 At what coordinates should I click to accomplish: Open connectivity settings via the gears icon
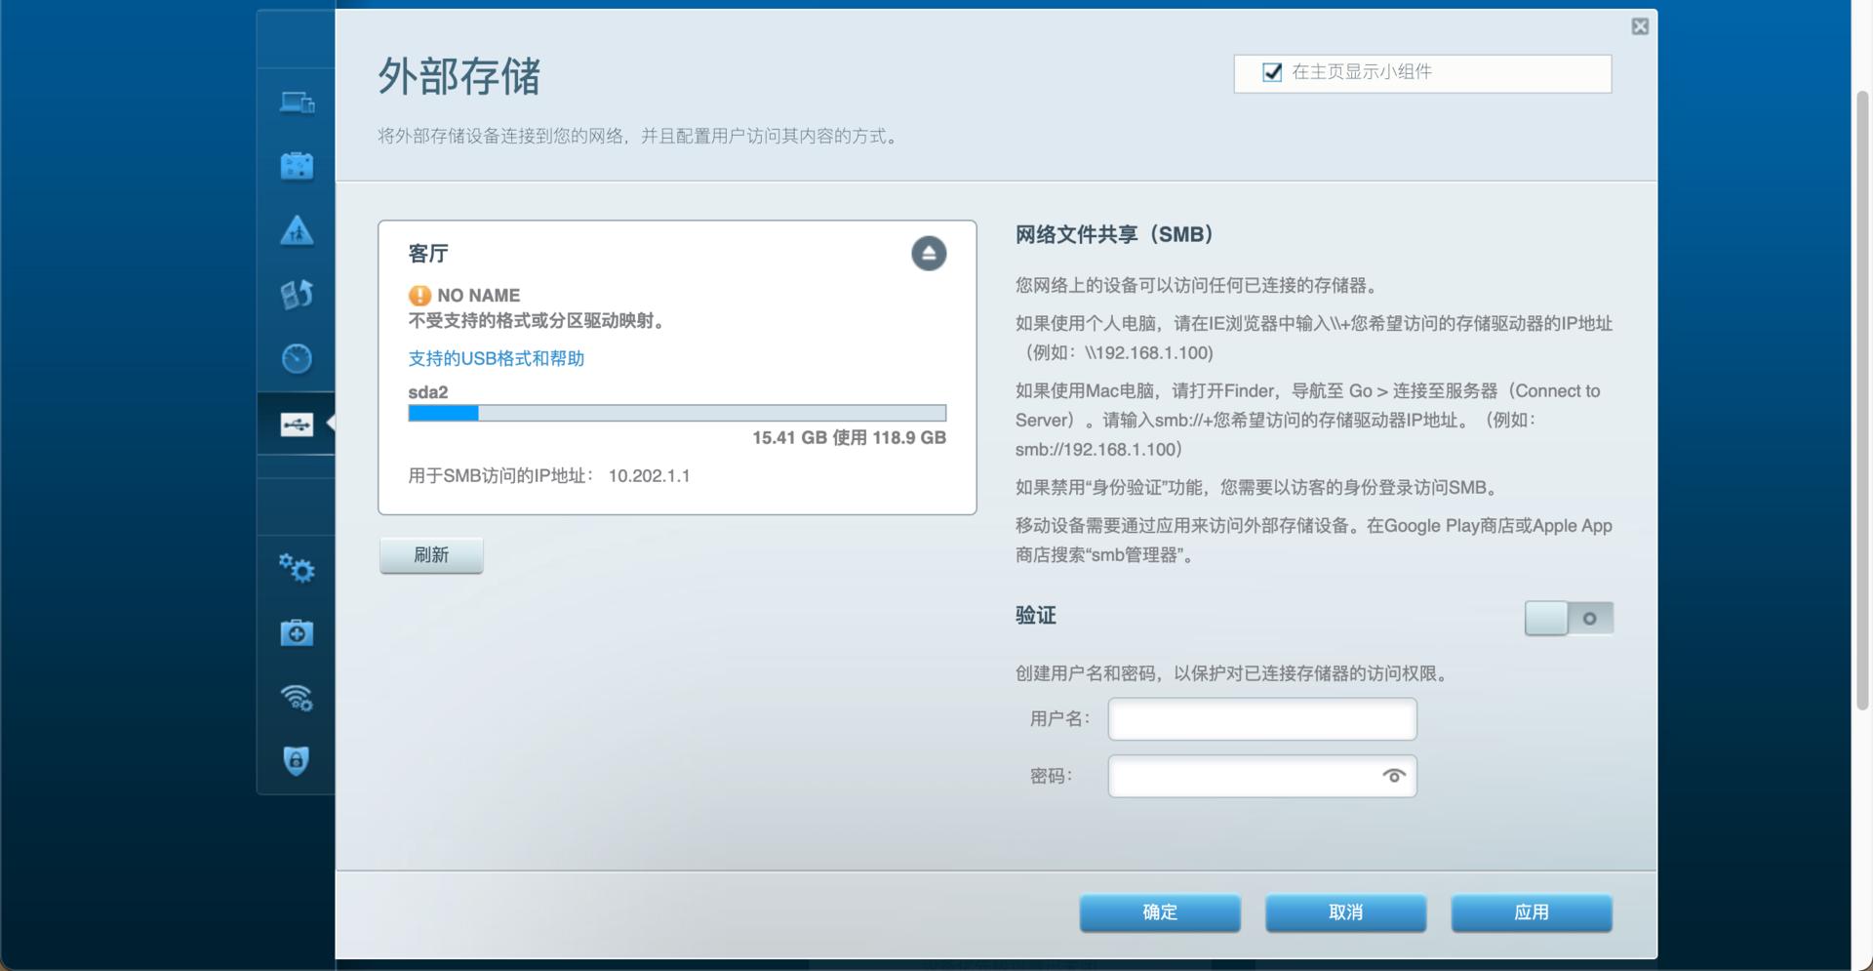tap(296, 568)
